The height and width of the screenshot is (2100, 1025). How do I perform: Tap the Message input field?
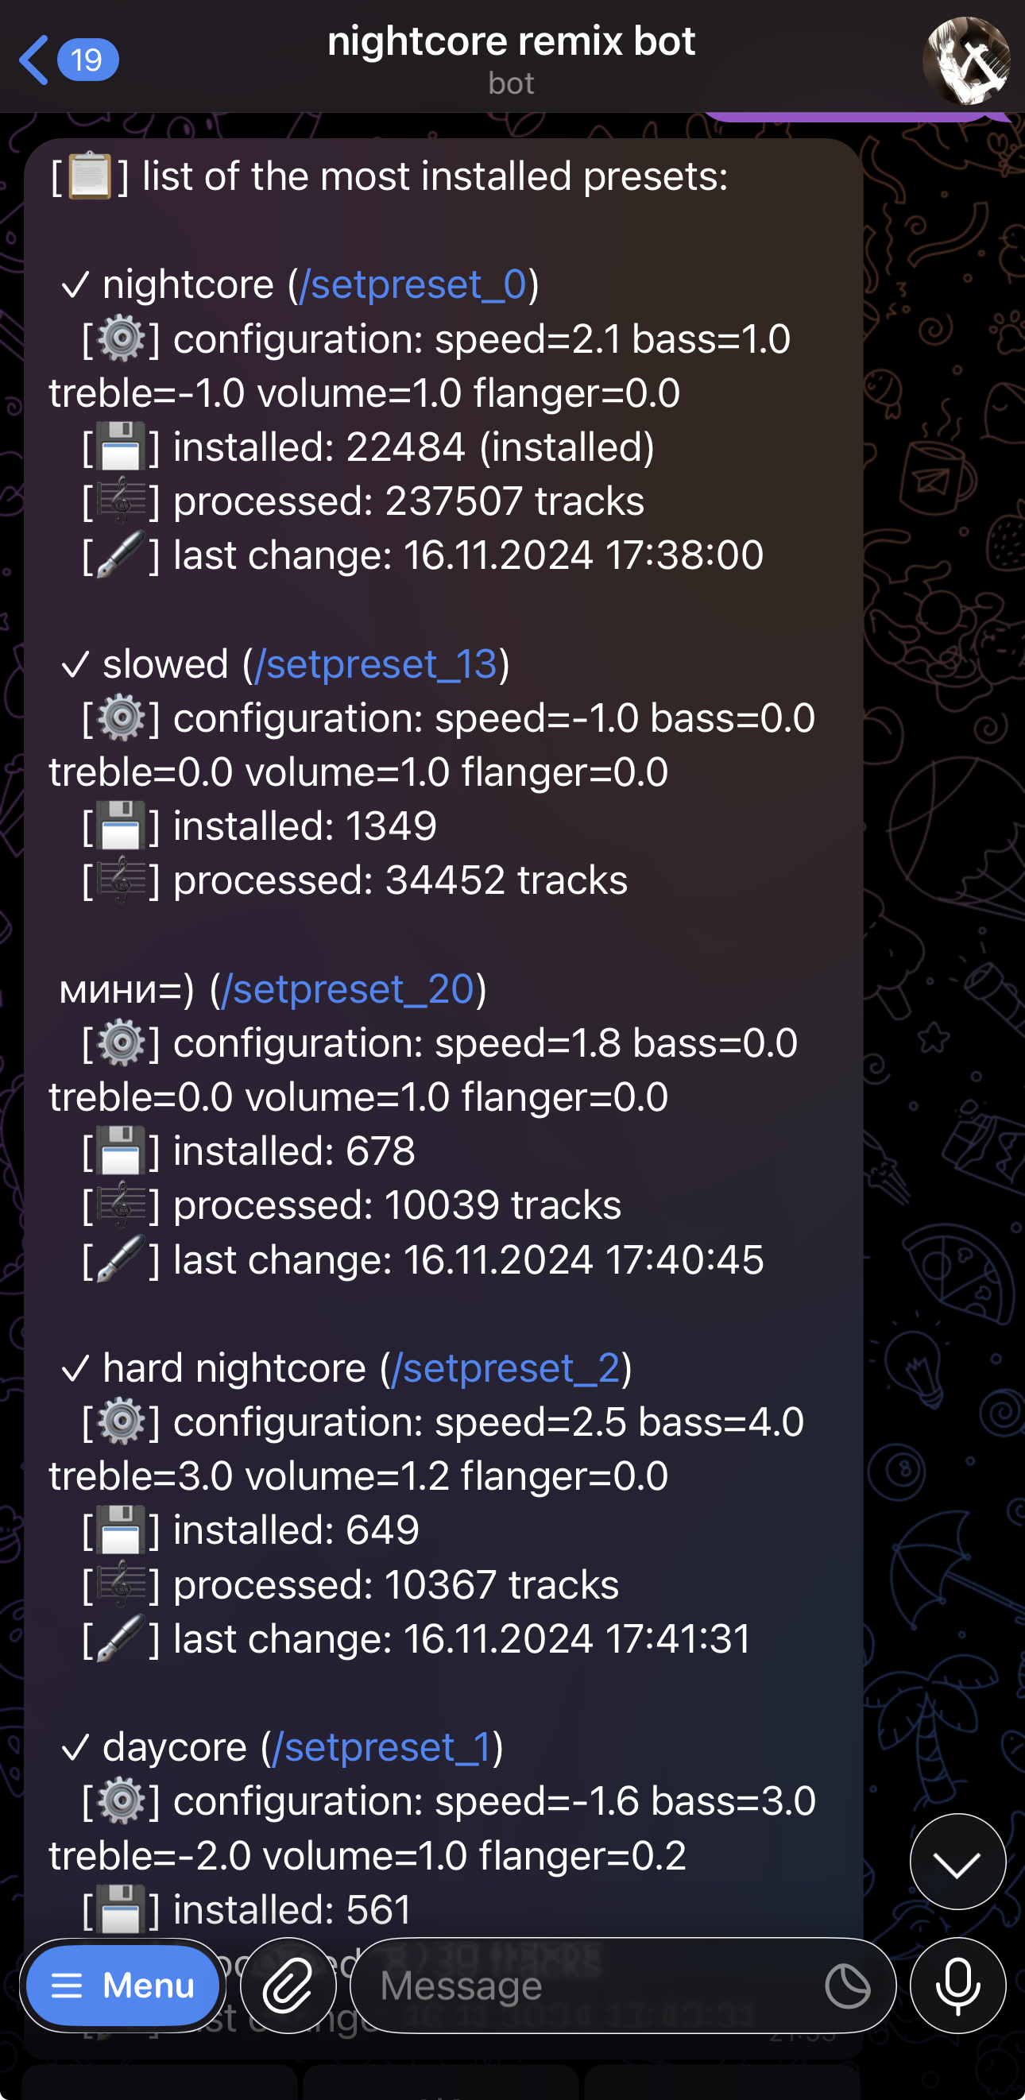tap(571, 1986)
